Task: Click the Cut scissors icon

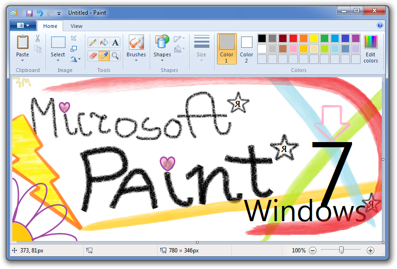Action: pyautogui.click(x=37, y=38)
